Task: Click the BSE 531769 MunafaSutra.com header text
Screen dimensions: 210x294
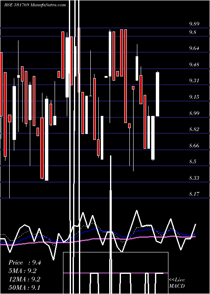Action: [x=35, y=5]
